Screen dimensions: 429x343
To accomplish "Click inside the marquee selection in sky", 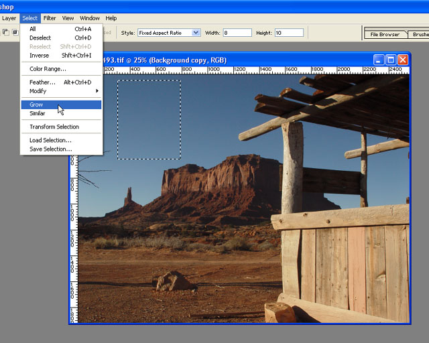I will coord(149,119).
